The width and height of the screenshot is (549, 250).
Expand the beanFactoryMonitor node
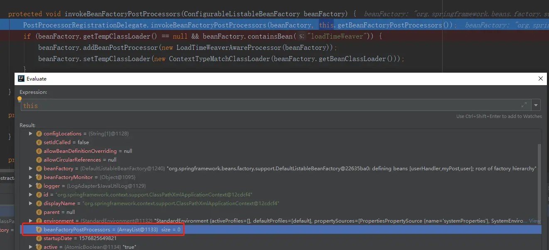(x=30, y=177)
